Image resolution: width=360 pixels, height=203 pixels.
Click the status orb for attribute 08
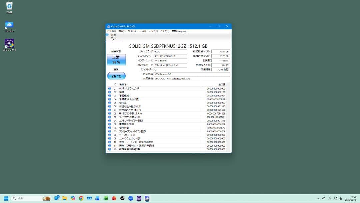pos(110,114)
